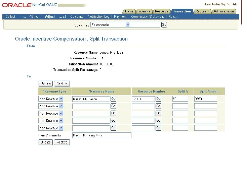
Task: Click fifth row Resource Number Go button
Action: (x=158, y=128)
